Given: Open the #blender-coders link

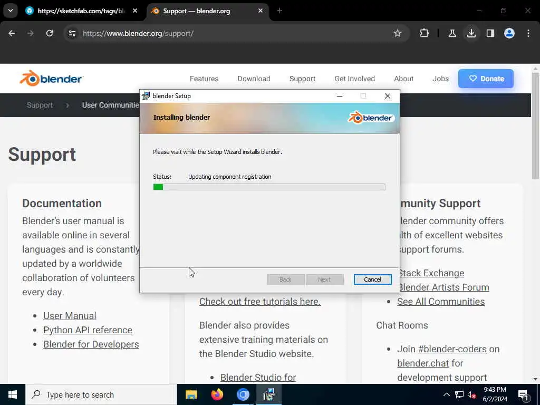Looking at the screenshot, I should 452,349.
